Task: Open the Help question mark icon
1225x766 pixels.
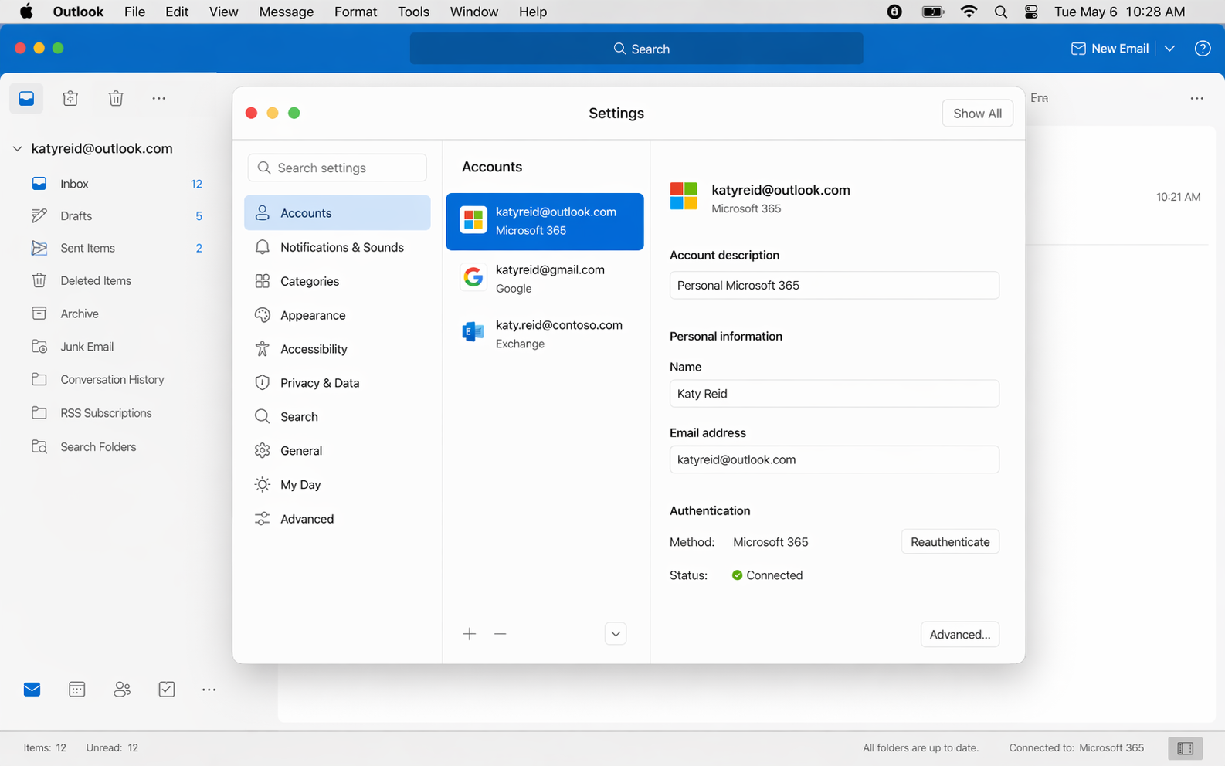Action: coord(1202,49)
